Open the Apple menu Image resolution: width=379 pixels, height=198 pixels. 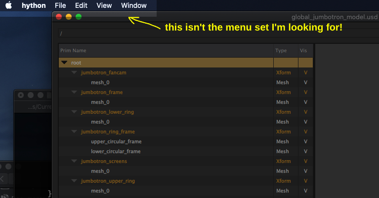pos(9,5)
